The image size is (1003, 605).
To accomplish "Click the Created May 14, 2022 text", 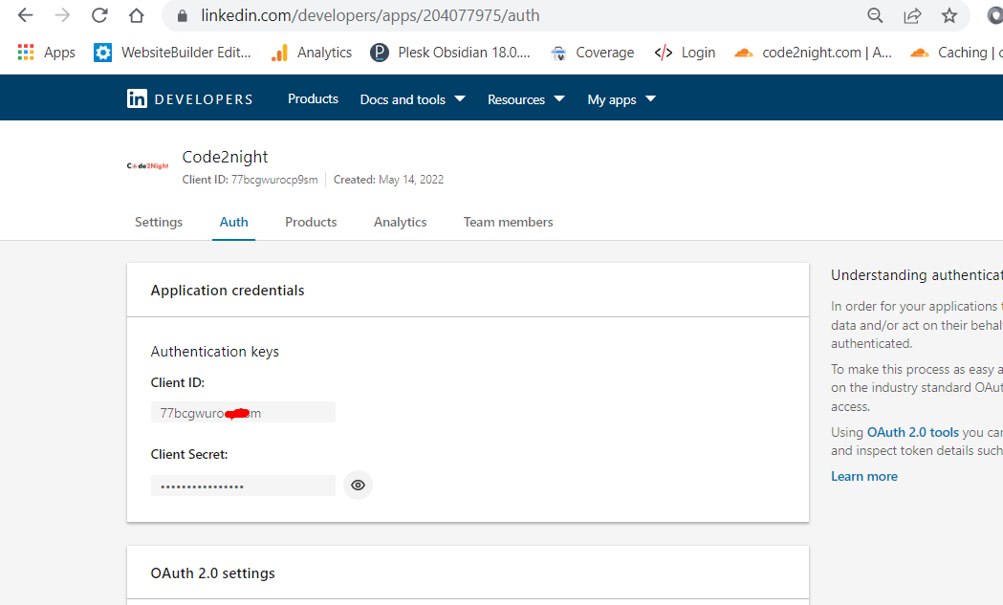I will (x=388, y=180).
